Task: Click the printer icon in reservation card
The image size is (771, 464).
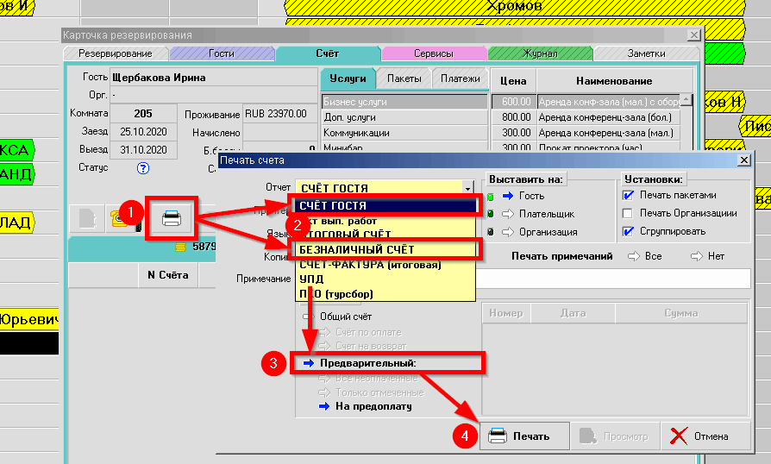Action: 171,218
